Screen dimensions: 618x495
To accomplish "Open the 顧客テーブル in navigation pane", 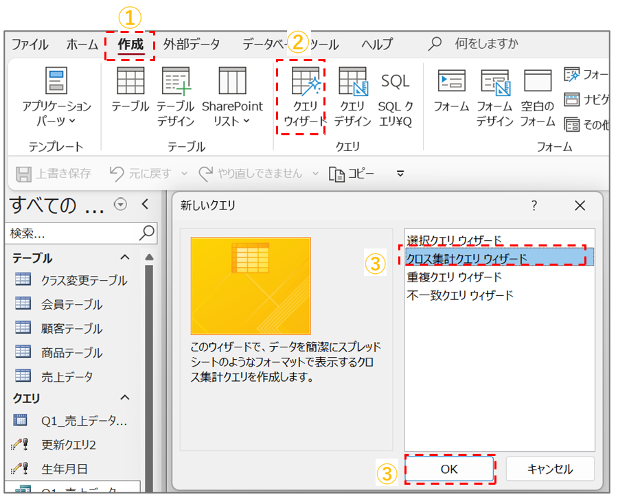I will 71,329.
